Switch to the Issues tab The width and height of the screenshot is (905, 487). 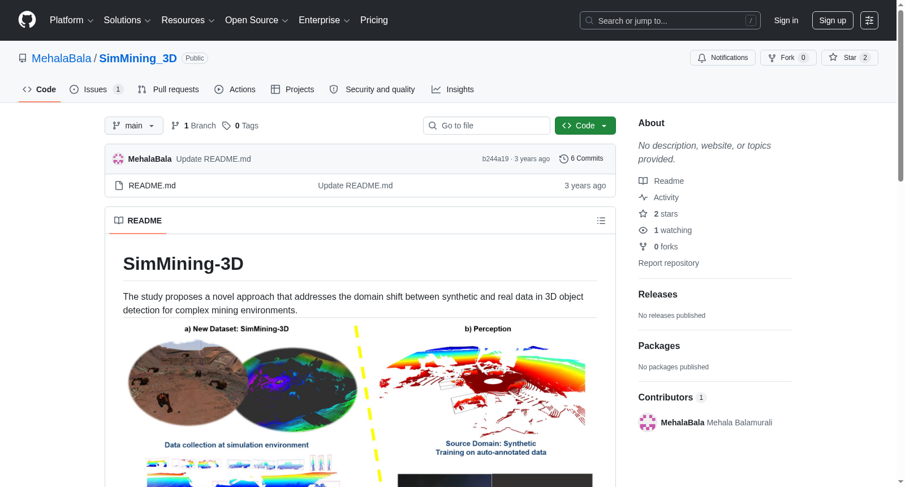coord(96,89)
